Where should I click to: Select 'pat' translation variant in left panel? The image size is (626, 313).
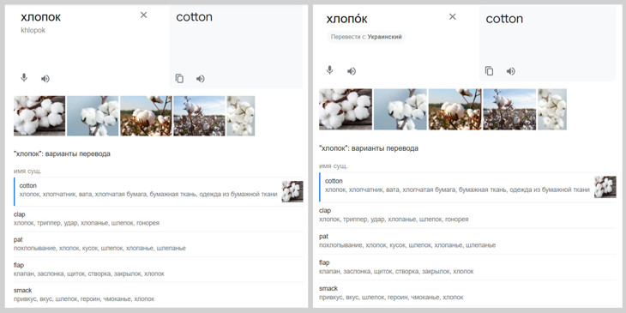(158, 244)
